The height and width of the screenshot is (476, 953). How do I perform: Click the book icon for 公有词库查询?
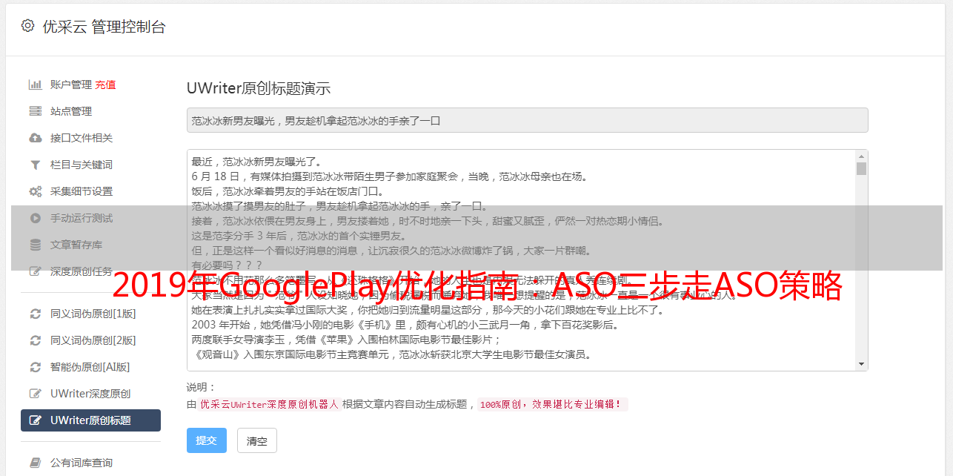tap(35, 463)
